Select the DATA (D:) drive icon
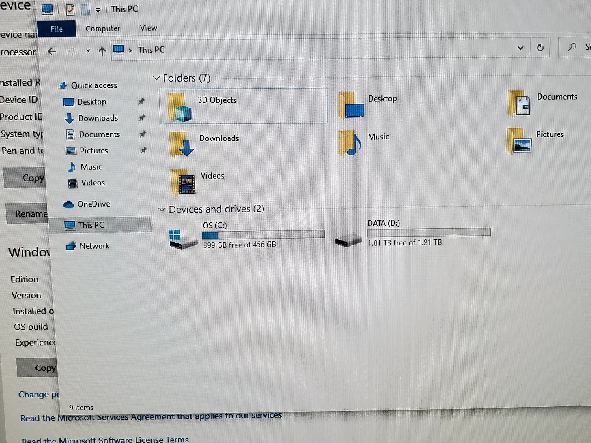Screen dimensions: 591x443 click(349, 240)
